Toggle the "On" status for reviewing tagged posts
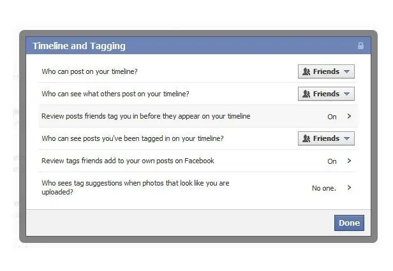393x271 pixels. (x=332, y=117)
